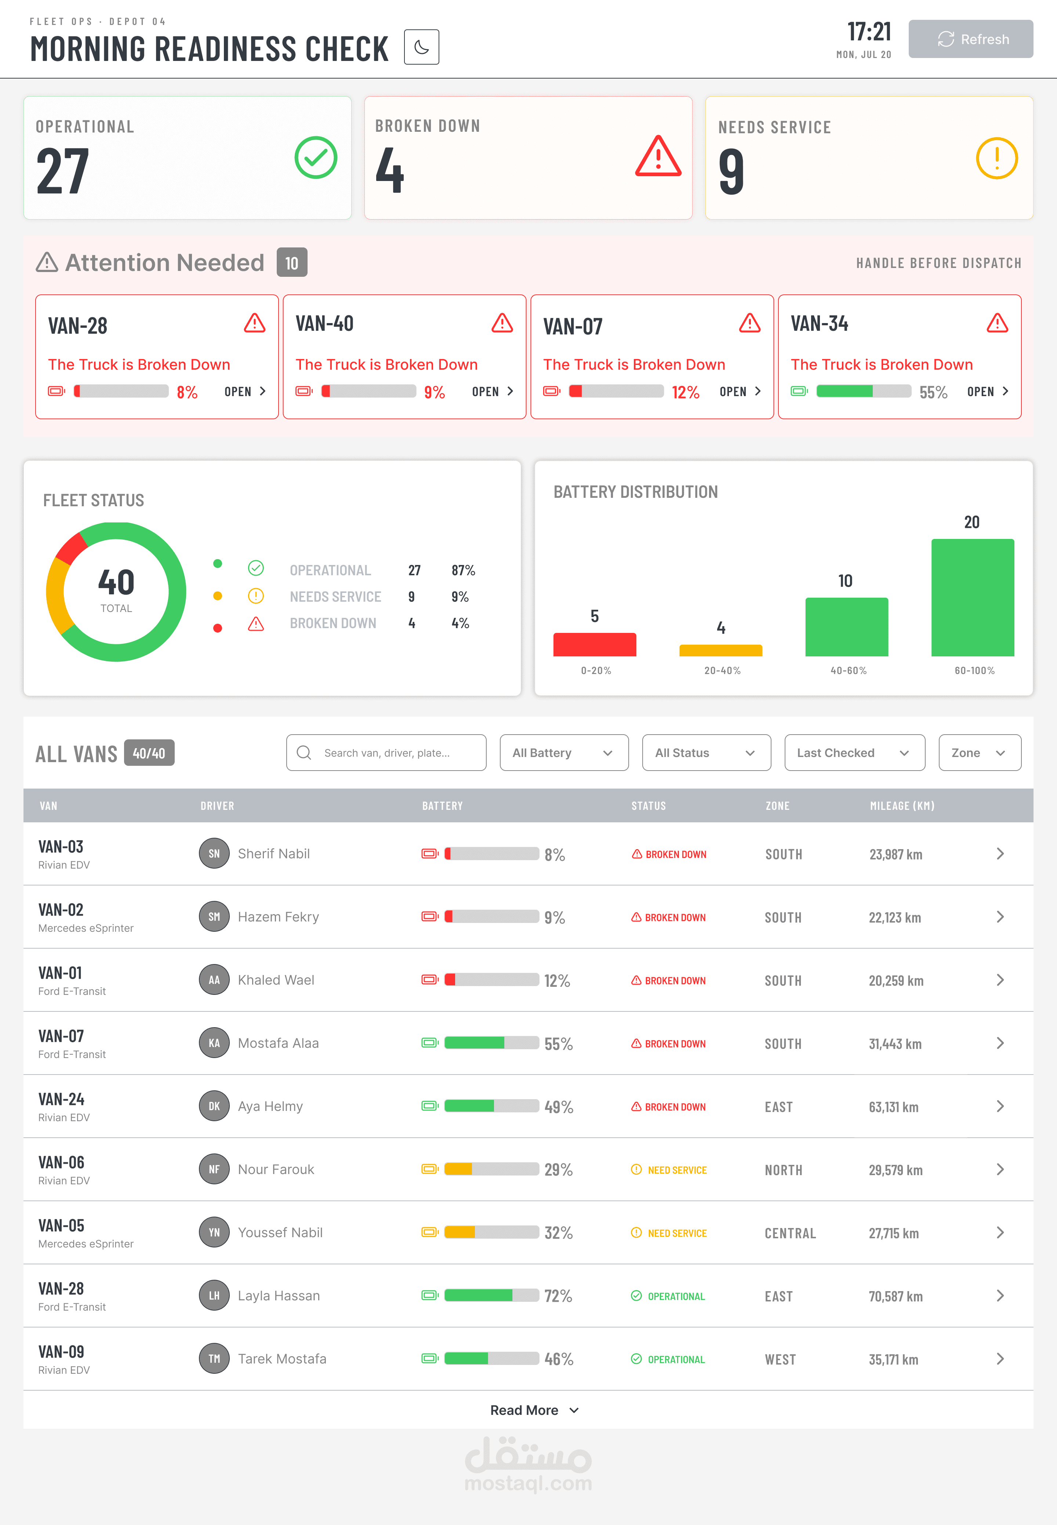Expand the VAN-09 row with its chevron
Screen dimensions: 1057x1525
click(1000, 1359)
